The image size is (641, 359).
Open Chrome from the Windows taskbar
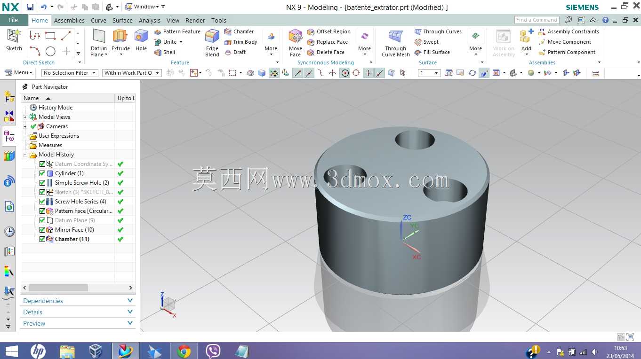click(x=184, y=351)
